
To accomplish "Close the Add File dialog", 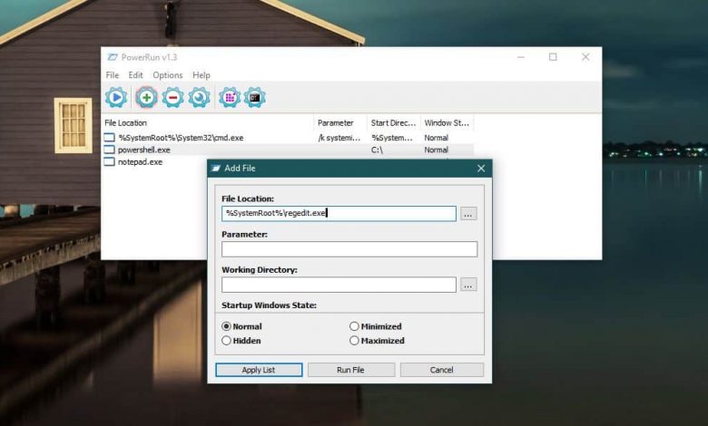I will point(481,169).
